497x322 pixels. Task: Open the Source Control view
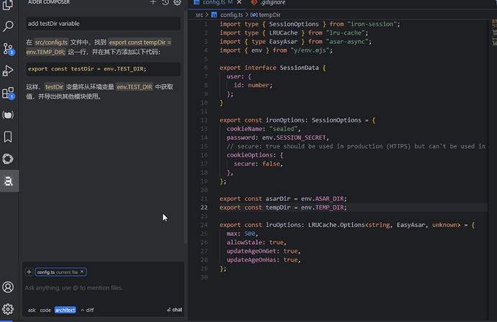click(9, 48)
